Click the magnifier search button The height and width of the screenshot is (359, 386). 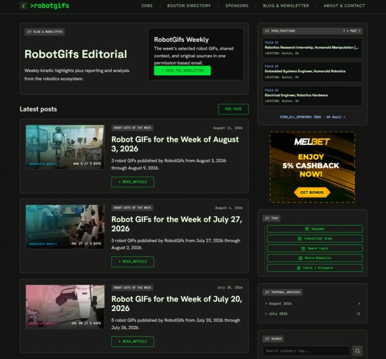click(x=357, y=350)
